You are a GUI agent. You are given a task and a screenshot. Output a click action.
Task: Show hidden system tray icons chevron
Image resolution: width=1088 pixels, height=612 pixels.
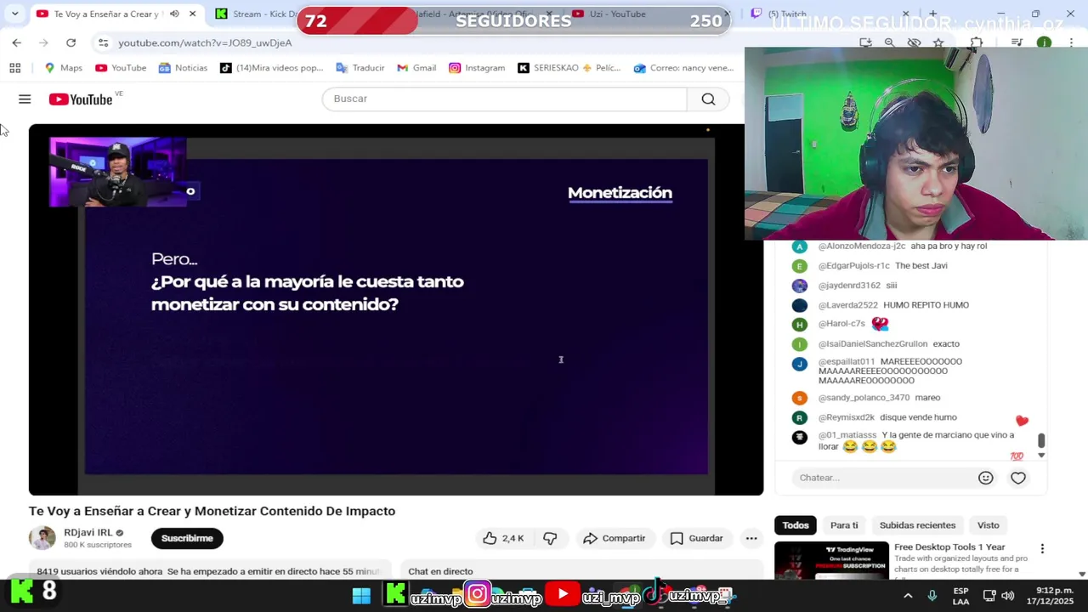tap(908, 596)
